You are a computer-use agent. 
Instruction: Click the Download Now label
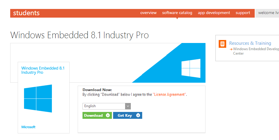click(97, 90)
